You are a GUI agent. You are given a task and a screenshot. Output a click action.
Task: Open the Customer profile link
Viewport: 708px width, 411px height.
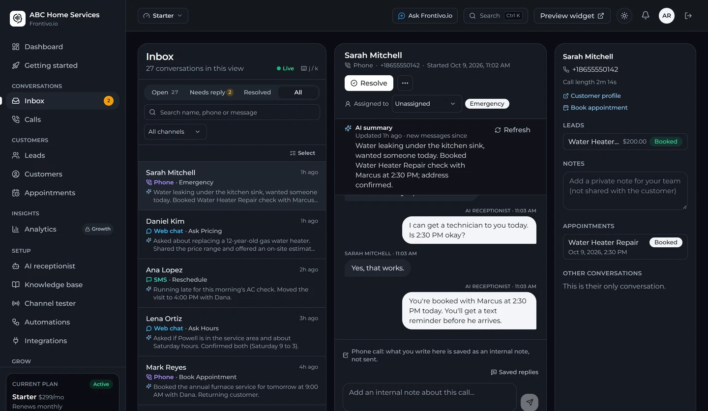tap(591, 96)
